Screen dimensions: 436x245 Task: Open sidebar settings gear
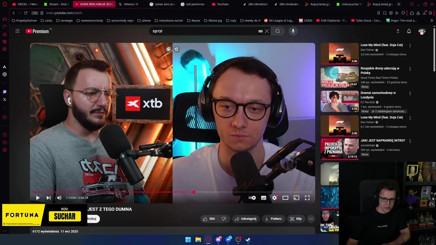4,150
